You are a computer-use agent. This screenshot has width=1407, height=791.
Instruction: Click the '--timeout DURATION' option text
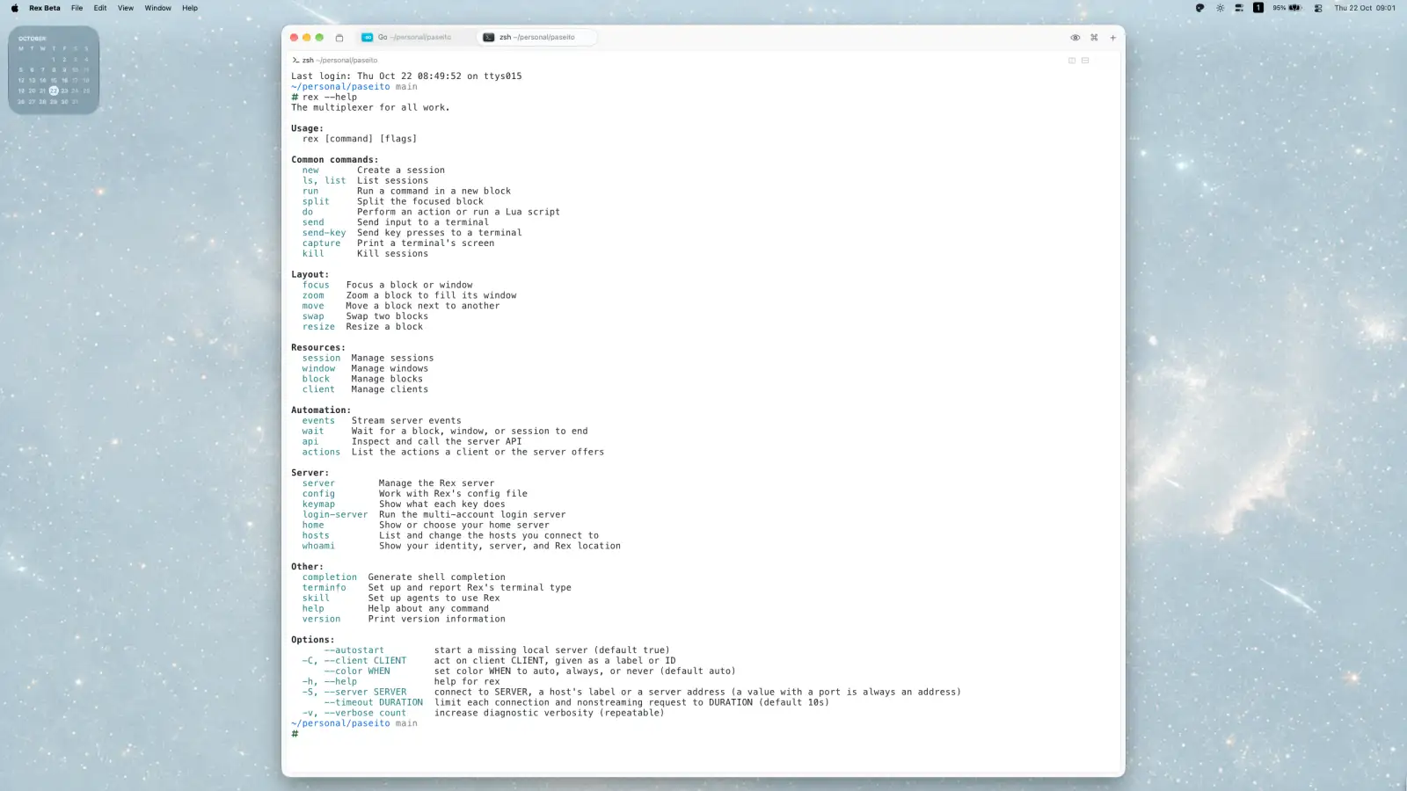click(373, 702)
